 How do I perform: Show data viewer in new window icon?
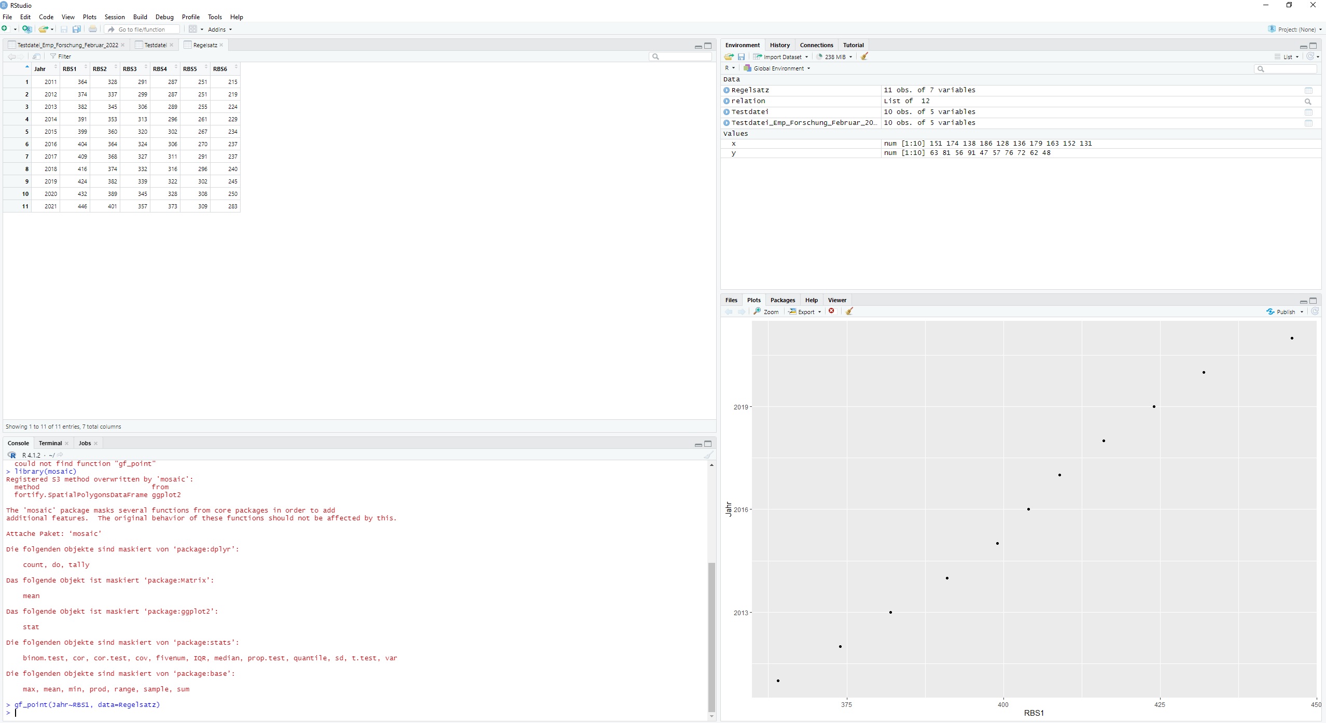coord(36,56)
